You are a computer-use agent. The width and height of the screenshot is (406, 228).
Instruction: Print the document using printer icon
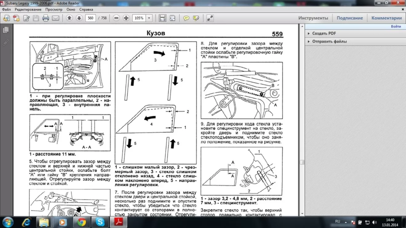tap(46, 18)
